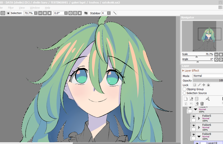Collapse Folder4 with its down triangle

[195, 109]
